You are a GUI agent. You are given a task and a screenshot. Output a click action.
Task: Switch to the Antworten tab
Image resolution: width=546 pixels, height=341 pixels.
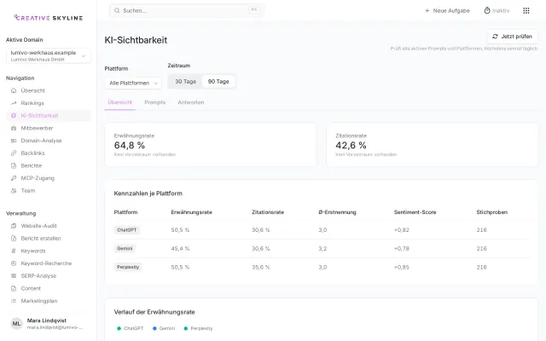click(191, 102)
